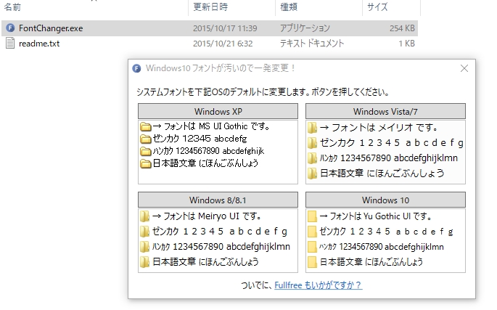Viewport: 497px width, 310px height.
Task: Click the FontChanger dialog title bar icon
Action: pos(136,68)
